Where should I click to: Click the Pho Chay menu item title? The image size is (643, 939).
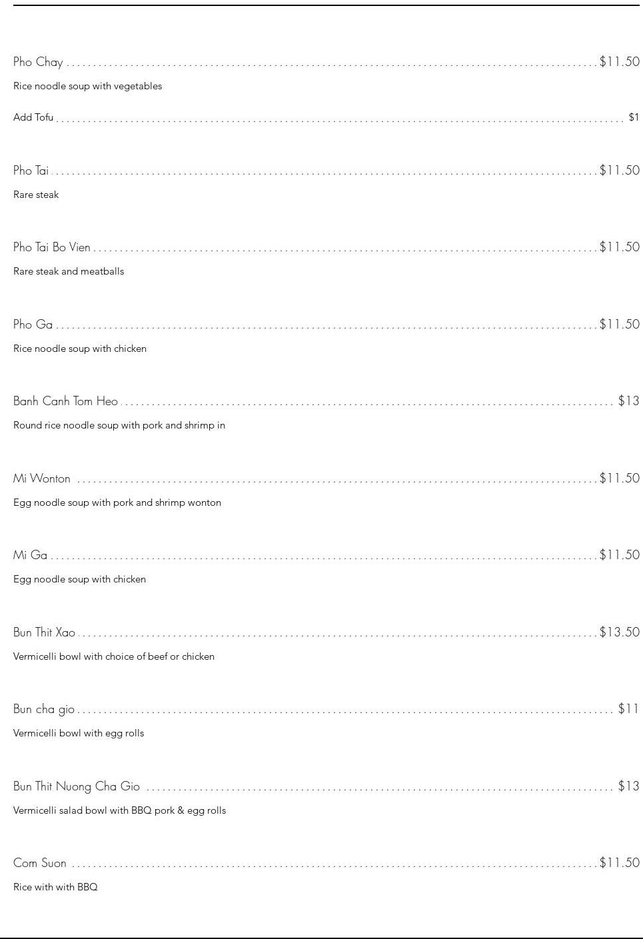(38, 62)
